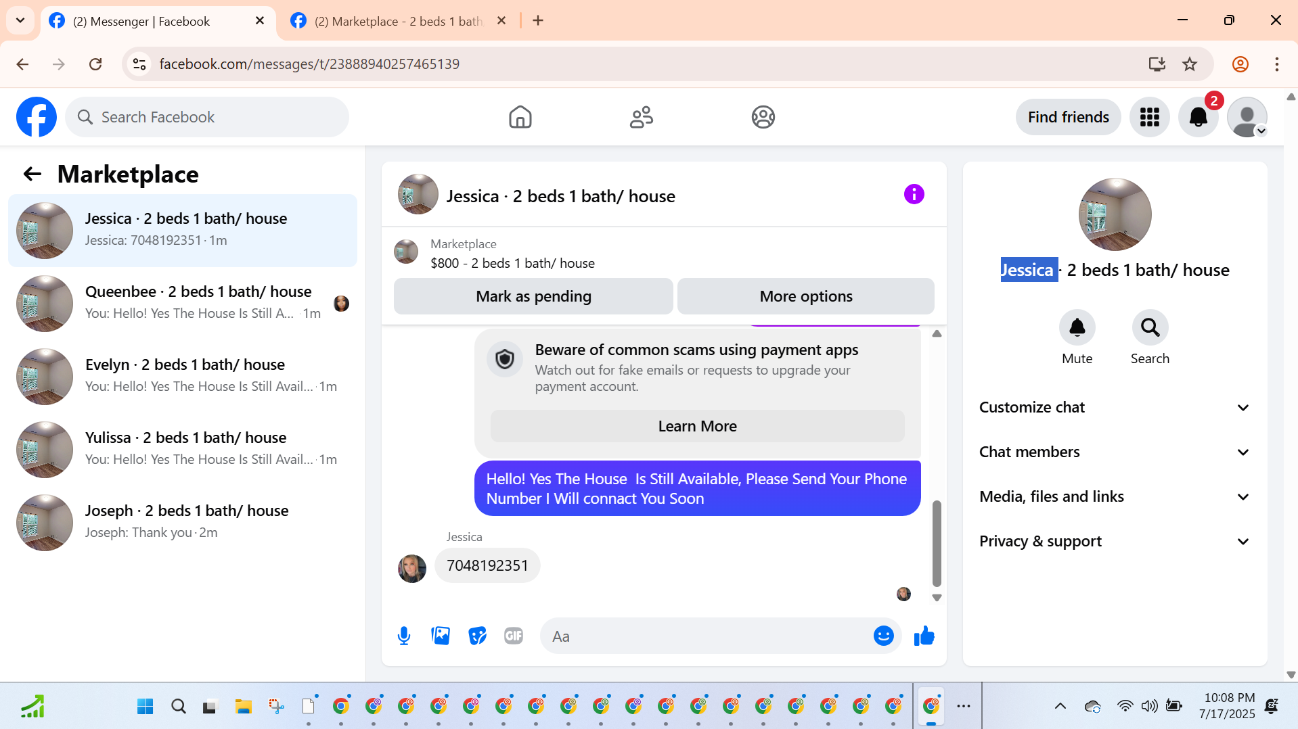Close the Messenger browser tab

click(260, 21)
